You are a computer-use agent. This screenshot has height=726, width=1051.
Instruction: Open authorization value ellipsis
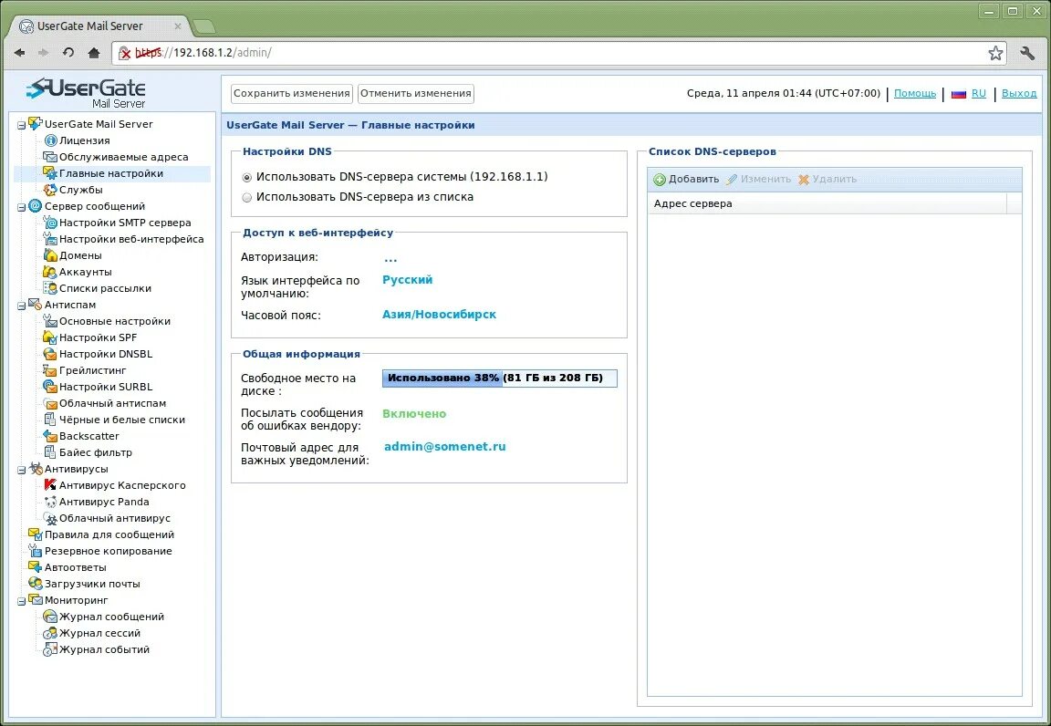coord(390,258)
